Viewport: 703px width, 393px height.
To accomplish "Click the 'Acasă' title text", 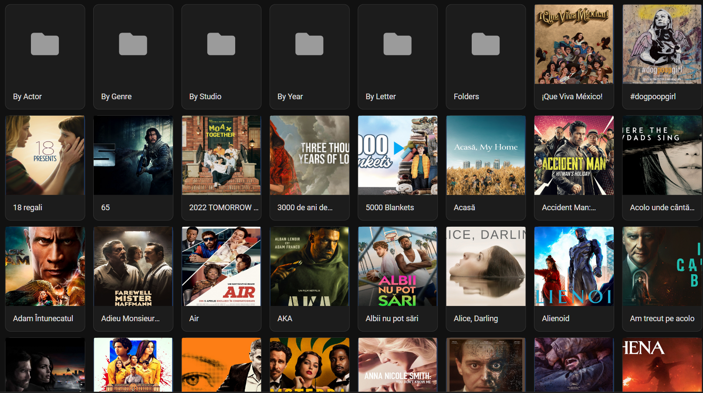I will [464, 208].
